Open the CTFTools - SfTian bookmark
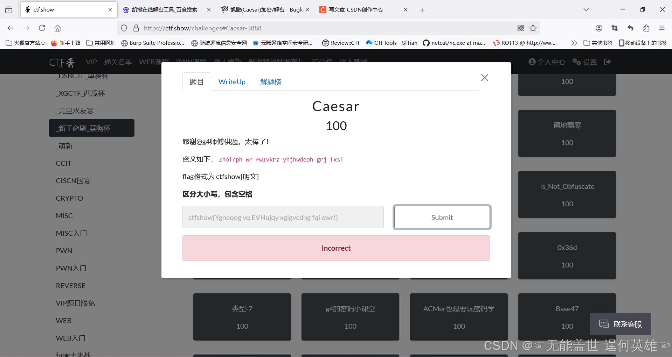 pos(392,43)
